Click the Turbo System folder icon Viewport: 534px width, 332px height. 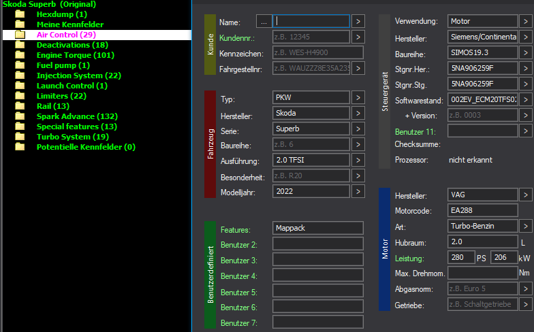[x=20, y=137]
